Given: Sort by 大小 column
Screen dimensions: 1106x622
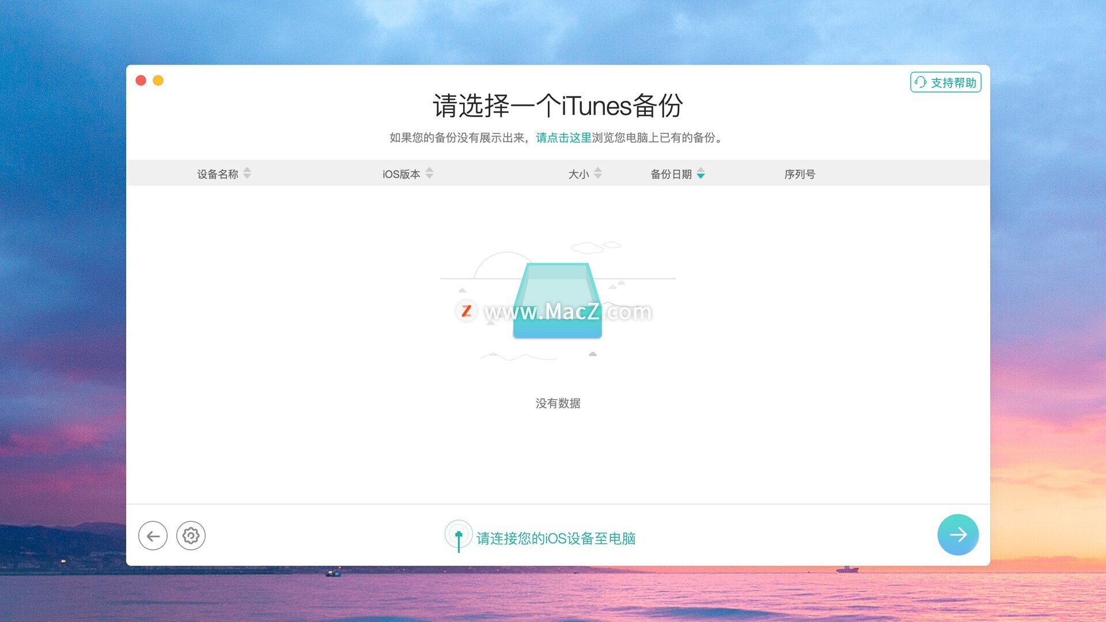Looking at the screenshot, I should coord(585,173).
